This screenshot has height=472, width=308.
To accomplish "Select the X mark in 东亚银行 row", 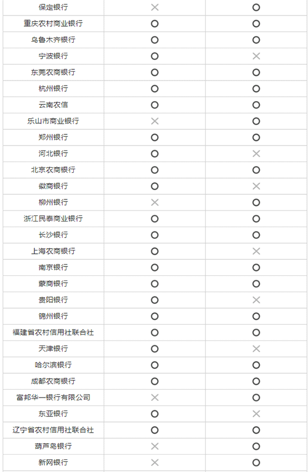I will [256, 414].
